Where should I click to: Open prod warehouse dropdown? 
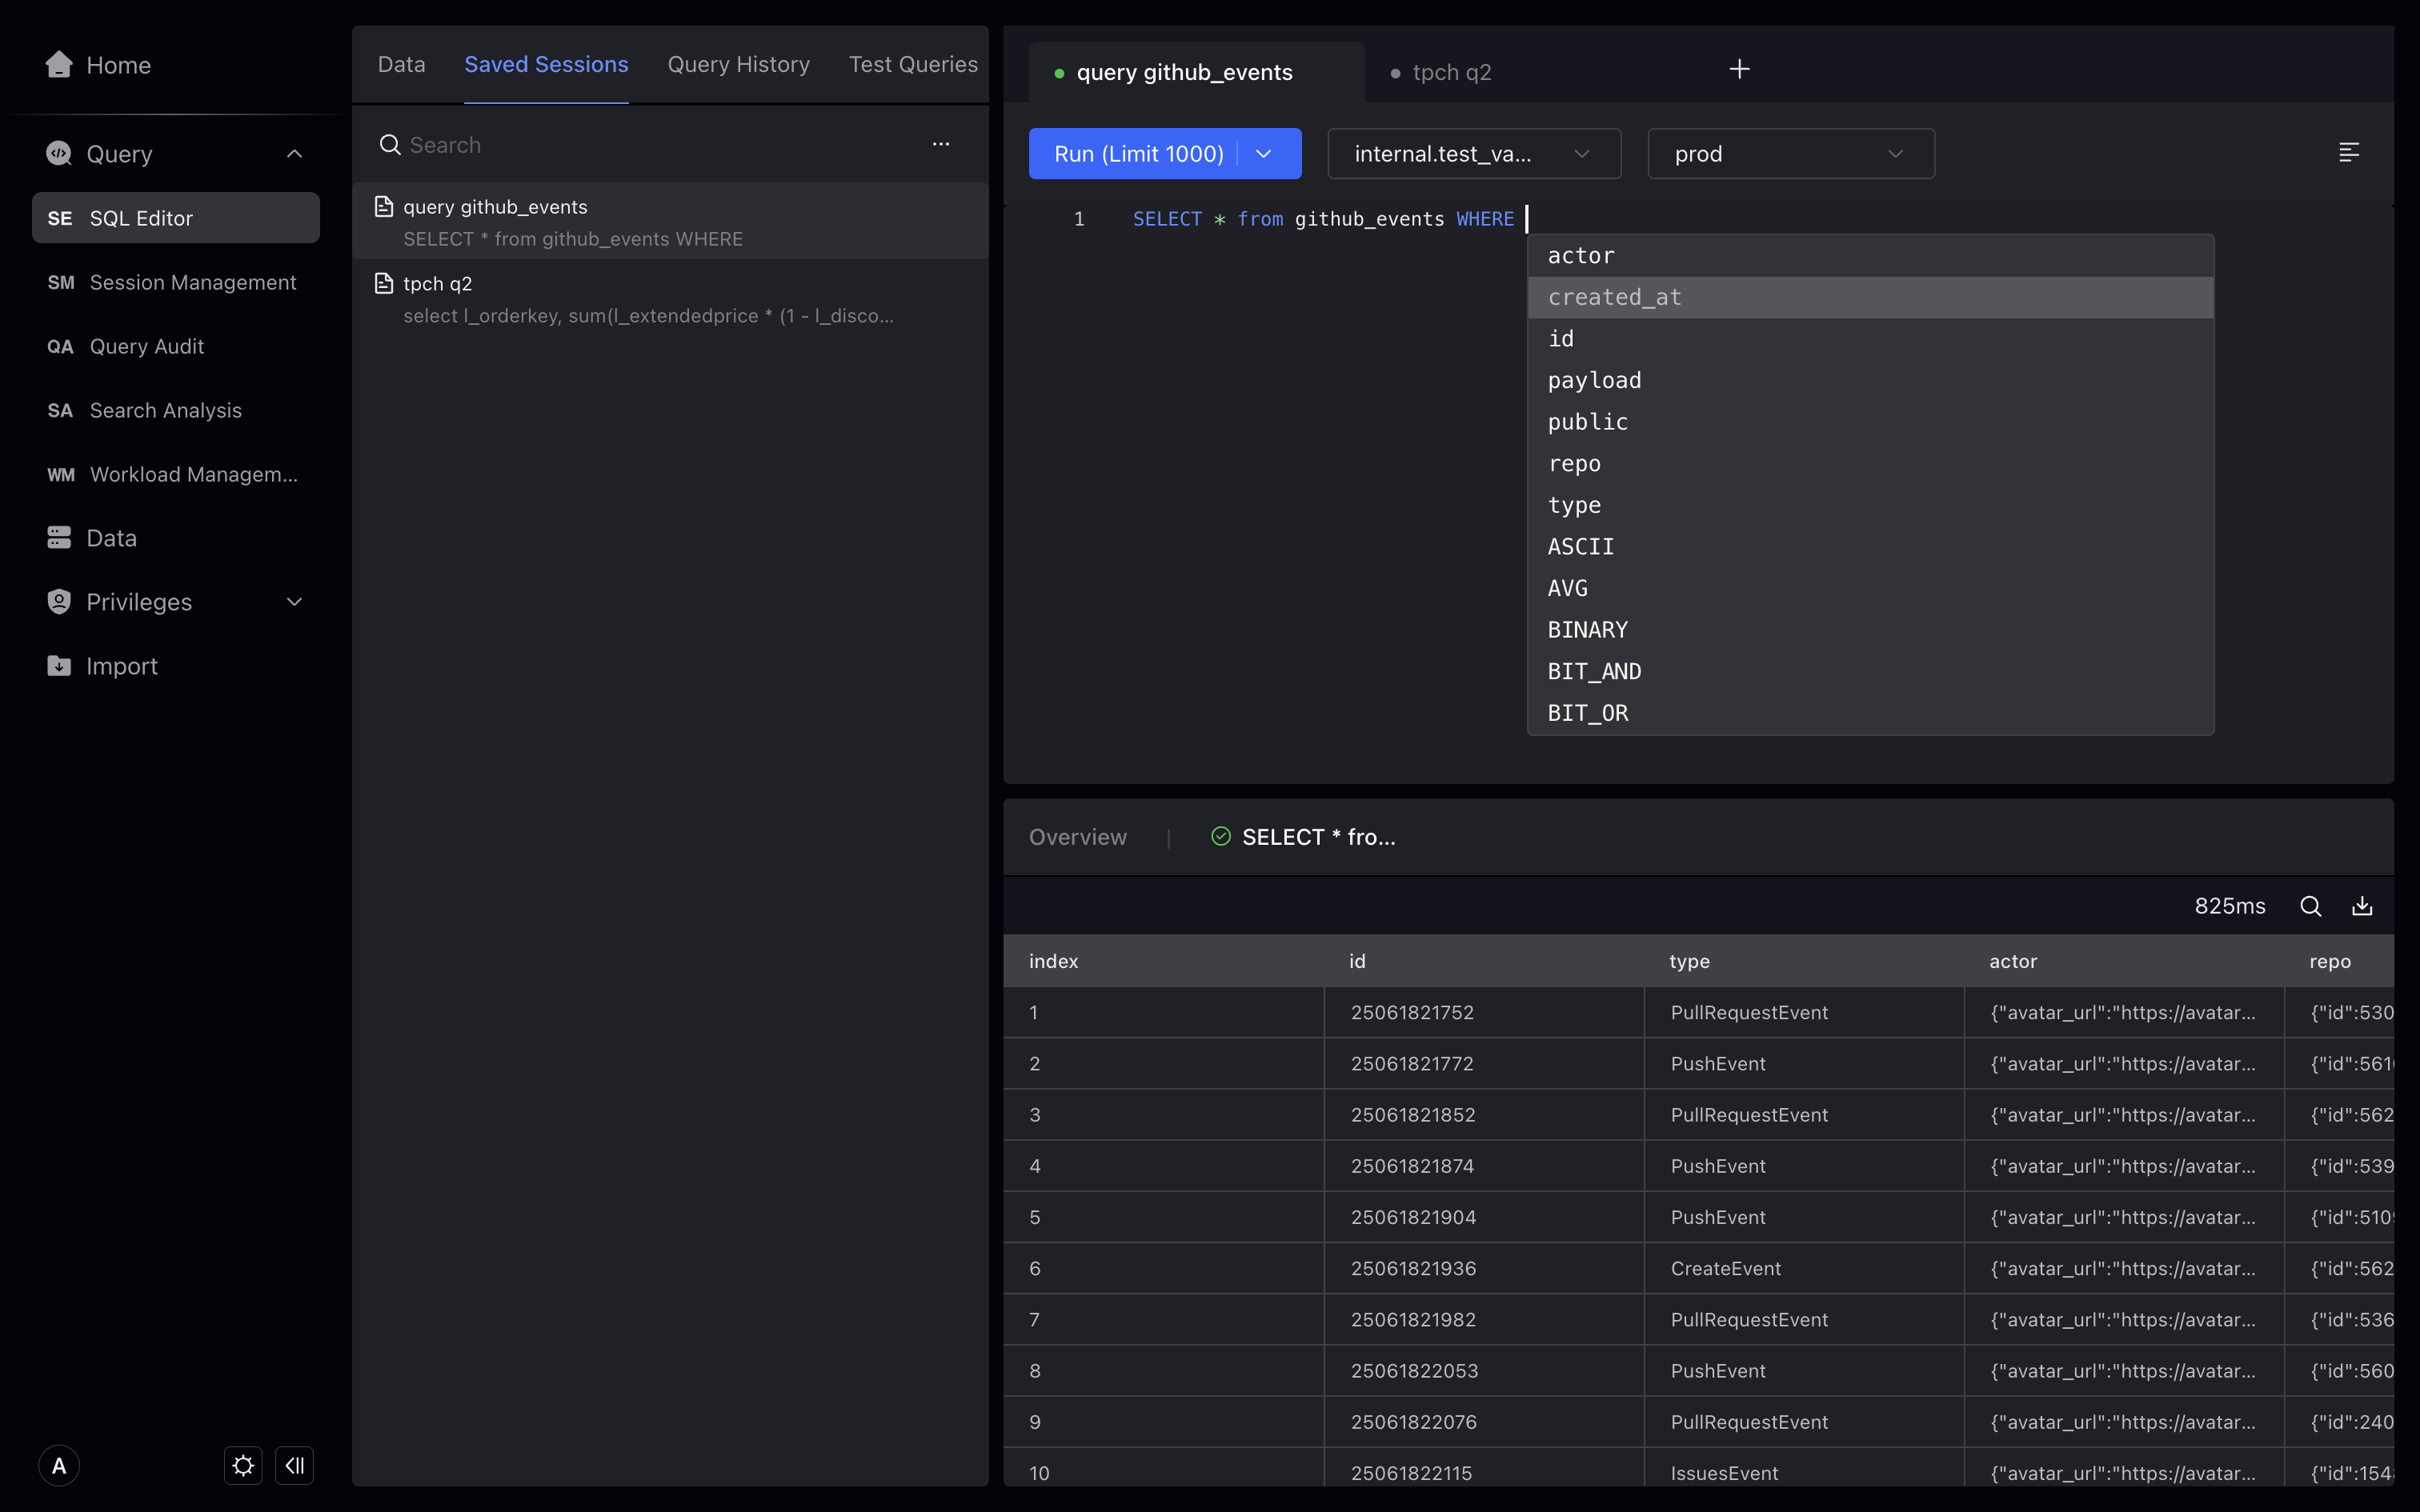click(x=1791, y=154)
